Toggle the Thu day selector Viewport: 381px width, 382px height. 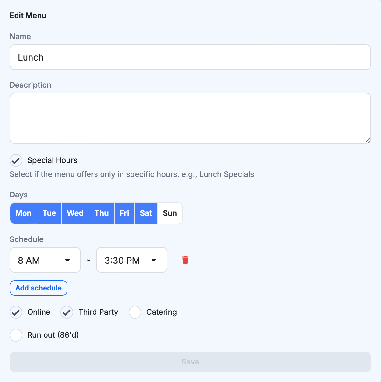point(101,213)
